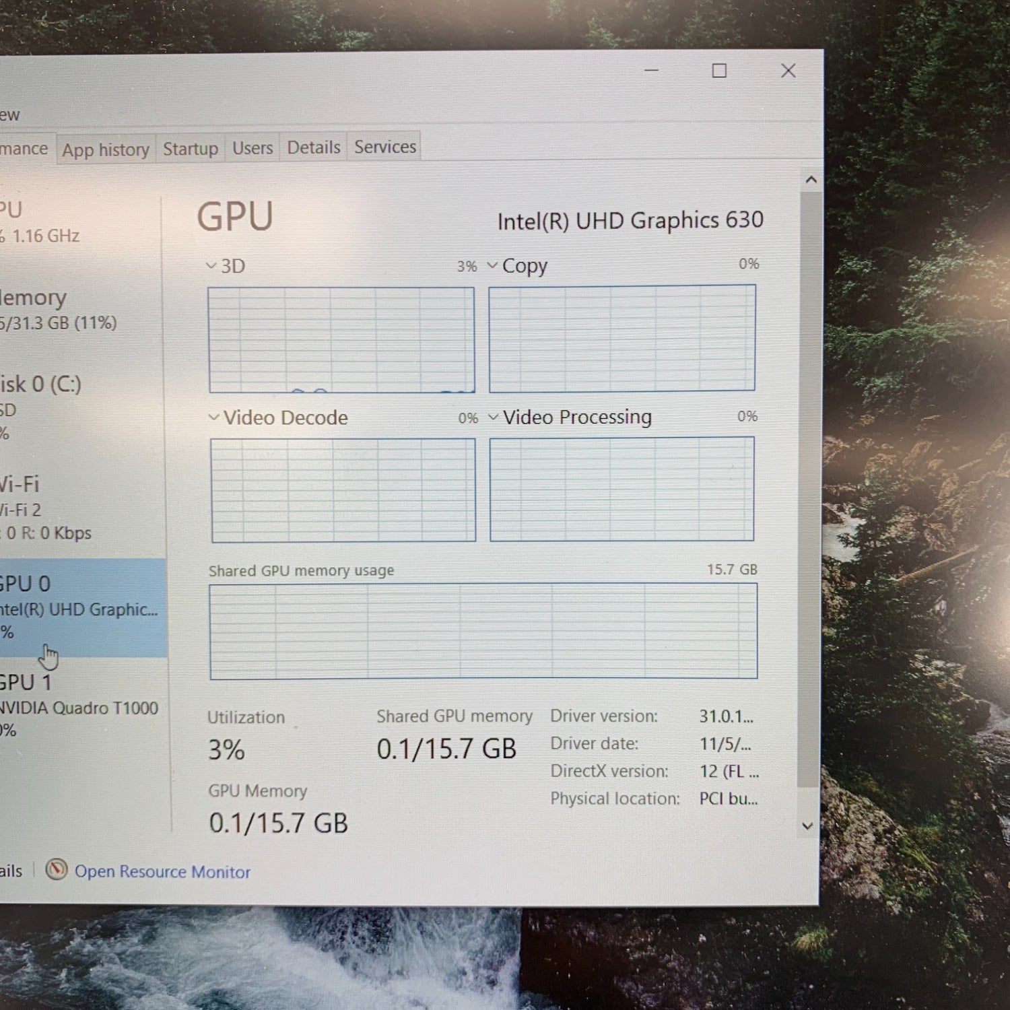The height and width of the screenshot is (1010, 1010).
Task: Open Resource Monitor link
Action: click(162, 871)
